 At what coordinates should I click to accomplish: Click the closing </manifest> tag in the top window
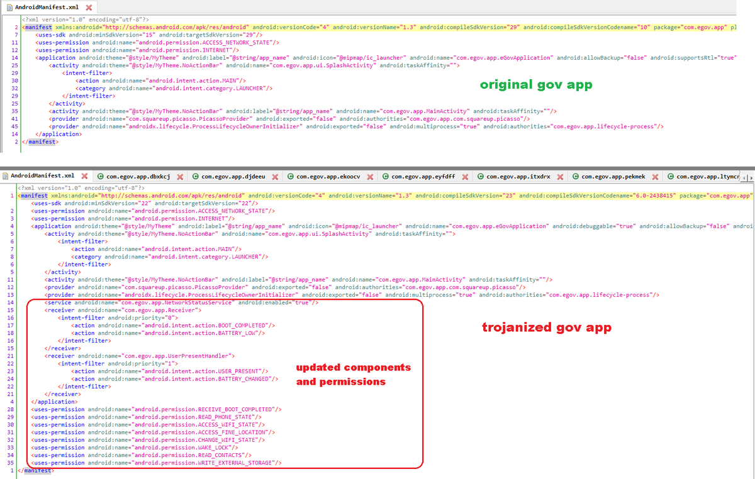click(x=39, y=141)
